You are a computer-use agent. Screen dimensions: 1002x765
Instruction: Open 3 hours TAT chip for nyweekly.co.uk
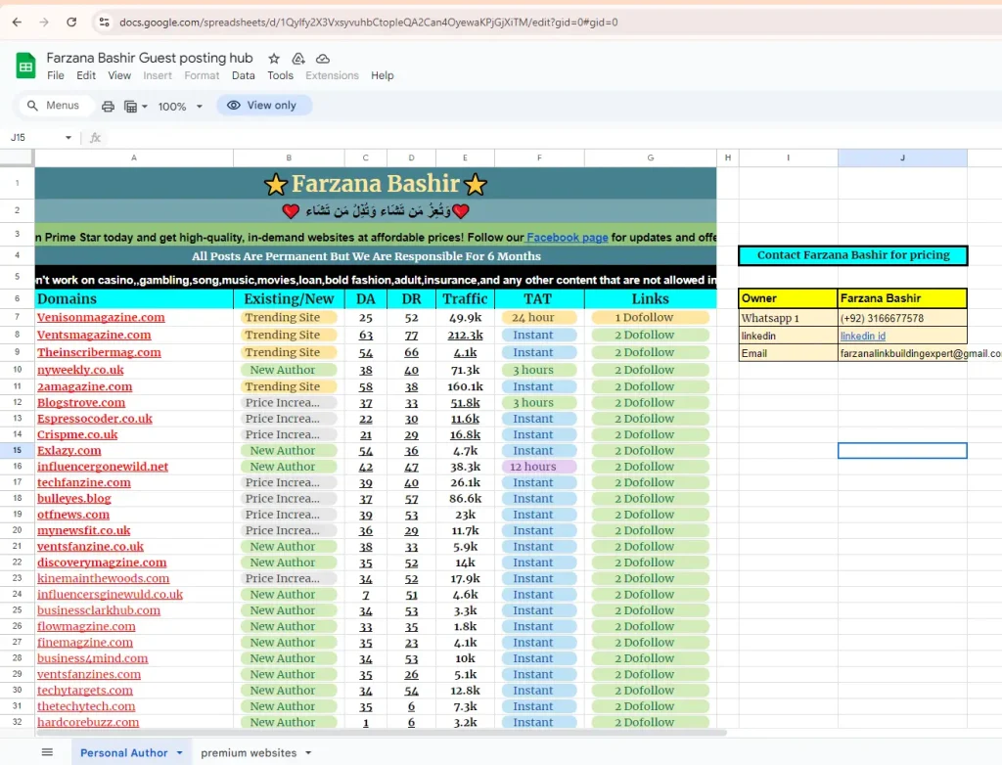pos(539,370)
